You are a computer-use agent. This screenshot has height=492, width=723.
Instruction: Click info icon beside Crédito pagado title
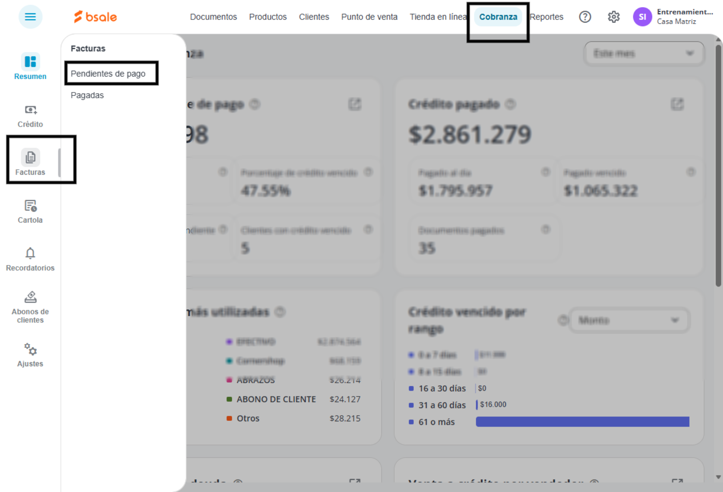[511, 104]
